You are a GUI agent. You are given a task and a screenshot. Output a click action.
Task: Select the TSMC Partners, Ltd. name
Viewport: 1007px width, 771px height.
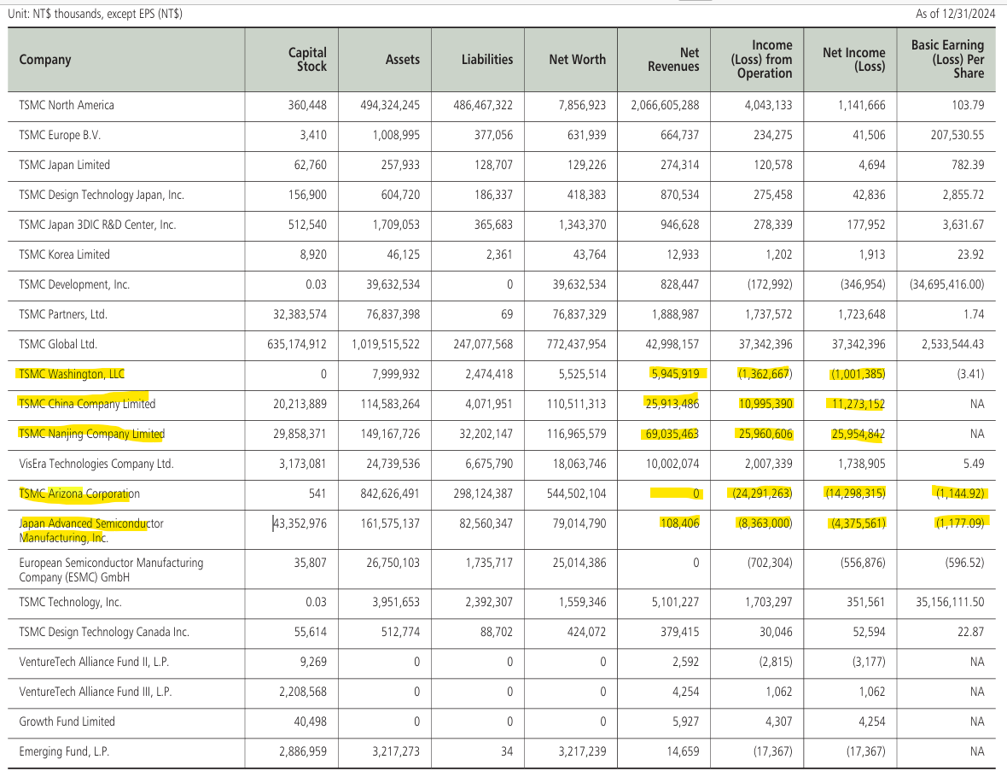(63, 315)
